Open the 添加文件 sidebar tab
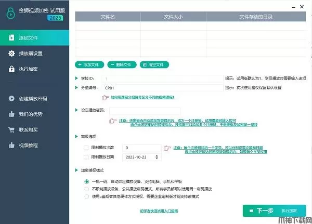Image resolution: width=312 pixels, height=224 pixels. point(35,37)
